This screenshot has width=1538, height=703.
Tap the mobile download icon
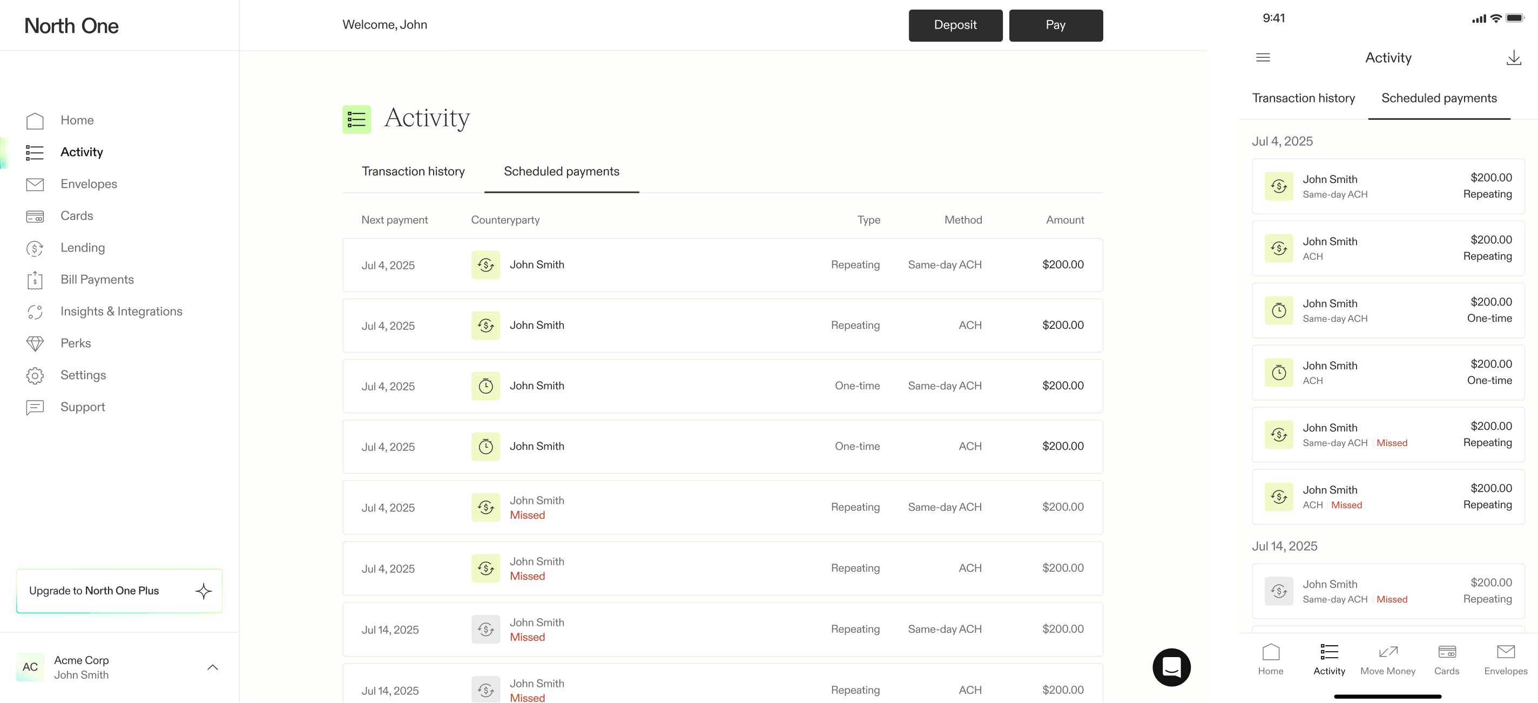[x=1513, y=58]
